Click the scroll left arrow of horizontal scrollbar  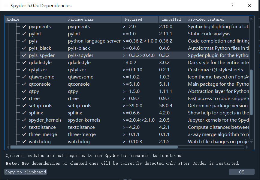pyautogui.click(x=8, y=147)
